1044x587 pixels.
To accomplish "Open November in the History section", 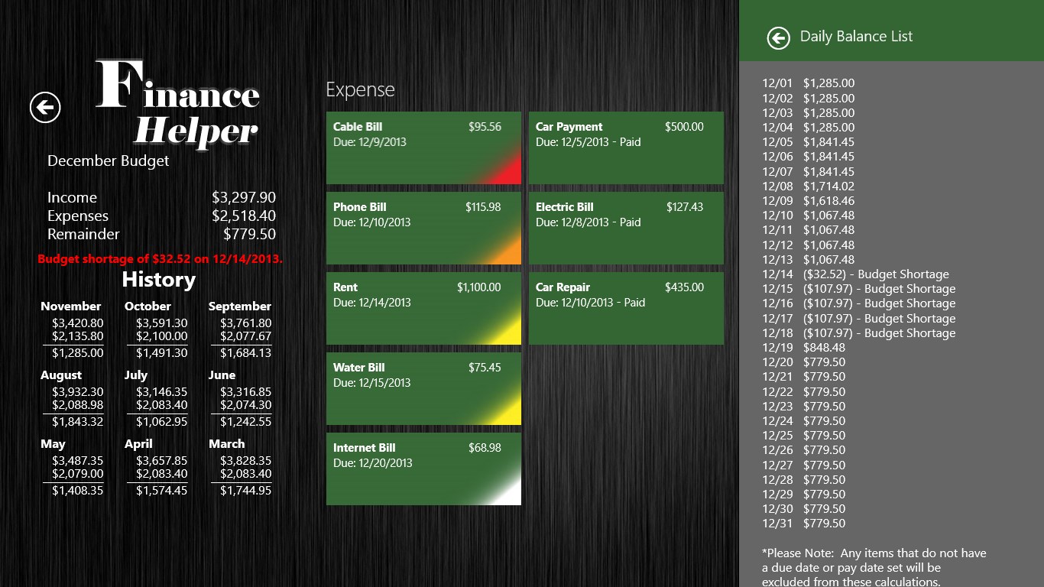I will coord(71,306).
